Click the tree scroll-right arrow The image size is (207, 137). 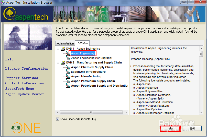(x=126, y=113)
